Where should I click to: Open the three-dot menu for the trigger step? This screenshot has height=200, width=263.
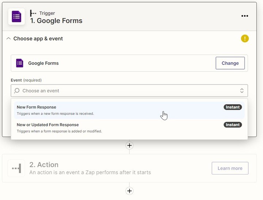point(244,16)
